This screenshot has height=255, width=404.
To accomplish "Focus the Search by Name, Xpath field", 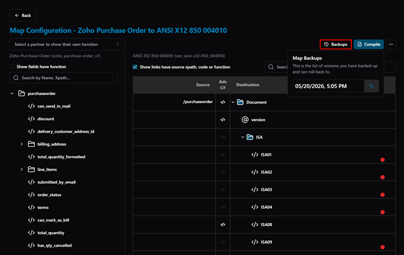I will 63,78.
